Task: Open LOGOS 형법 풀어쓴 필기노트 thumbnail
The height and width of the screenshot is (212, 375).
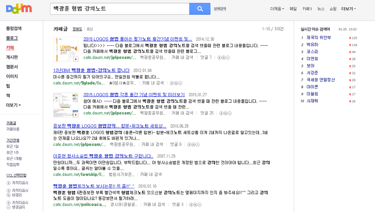Action: [66, 49]
